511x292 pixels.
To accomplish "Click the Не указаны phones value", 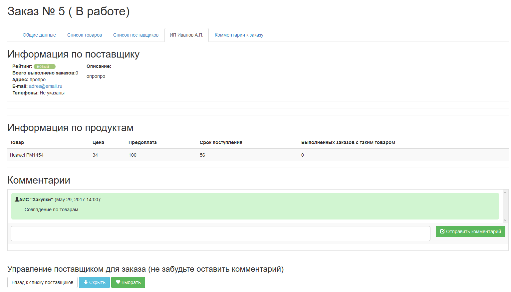I will coord(52,93).
